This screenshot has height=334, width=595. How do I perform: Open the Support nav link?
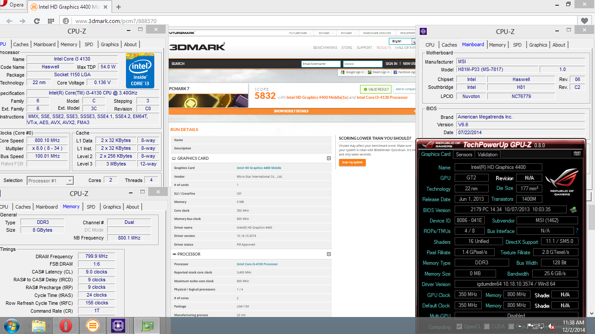(364, 47)
